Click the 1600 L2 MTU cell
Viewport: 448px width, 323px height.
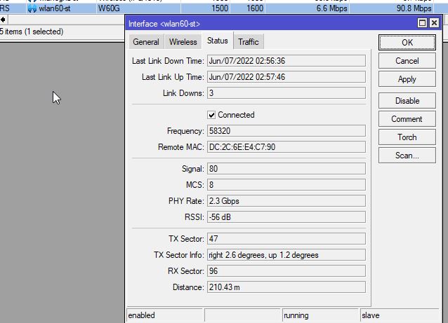click(248, 8)
